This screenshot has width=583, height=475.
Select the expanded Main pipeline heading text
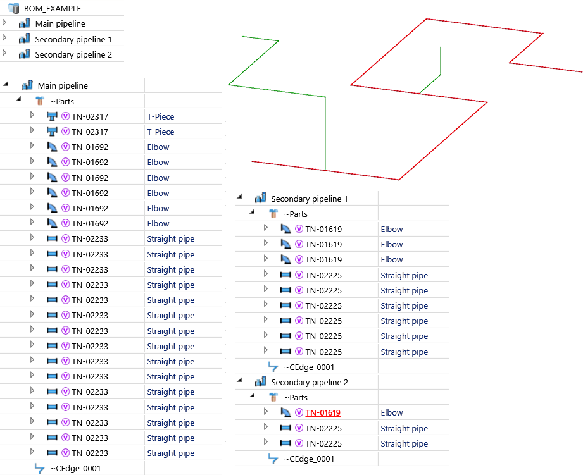[x=63, y=86]
